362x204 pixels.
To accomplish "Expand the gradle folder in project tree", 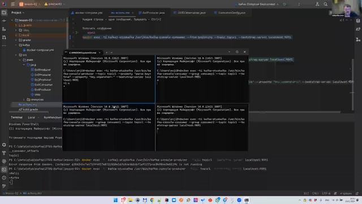I will (x=16, y=40).
